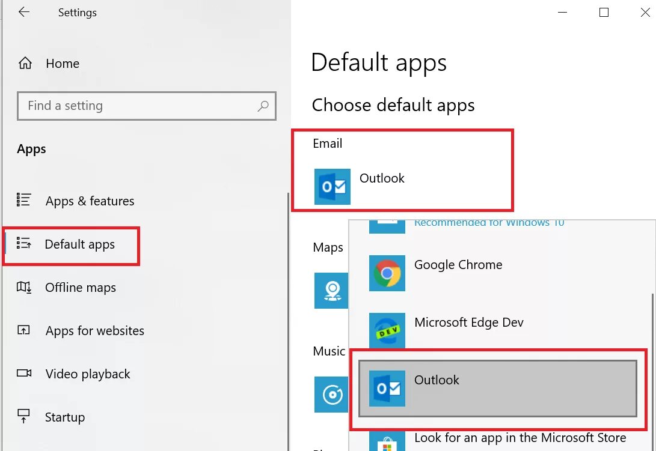Image resolution: width=656 pixels, height=451 pixels.
Task: Minimize the Settings window
Action: [562, 12]
